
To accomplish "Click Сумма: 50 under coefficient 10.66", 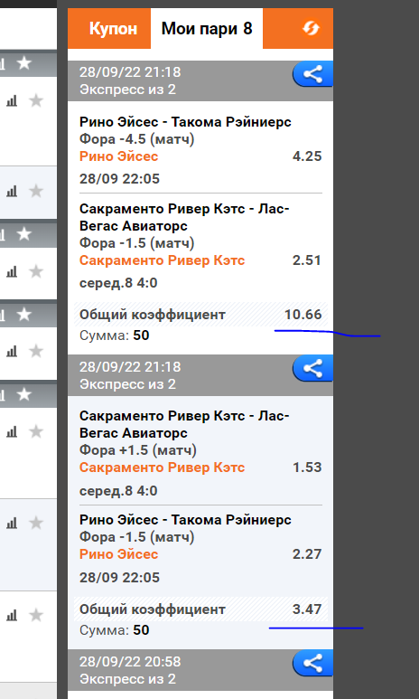I will point(115,335).
